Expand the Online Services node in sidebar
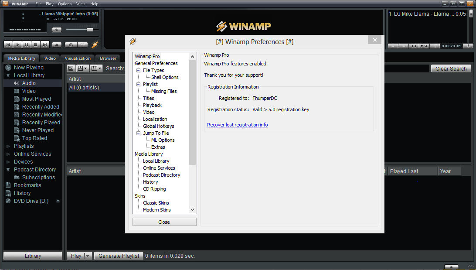 click(x=8, y=154)
